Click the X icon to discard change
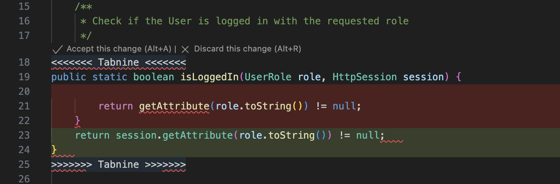 pos(185,49)
